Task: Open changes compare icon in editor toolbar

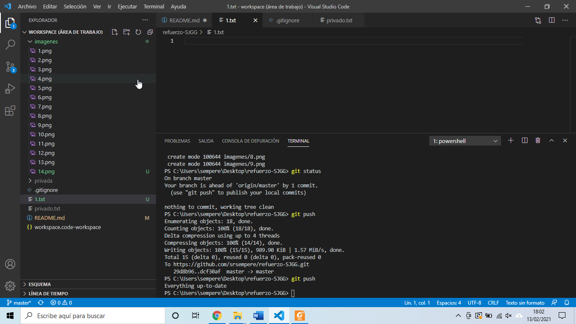Action: [538, 20]
